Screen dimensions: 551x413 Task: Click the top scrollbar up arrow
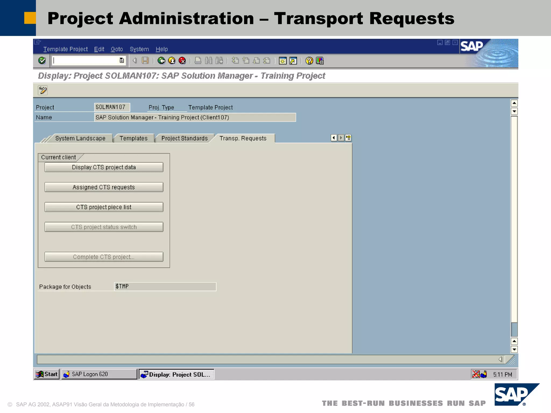tap(514, 103)
